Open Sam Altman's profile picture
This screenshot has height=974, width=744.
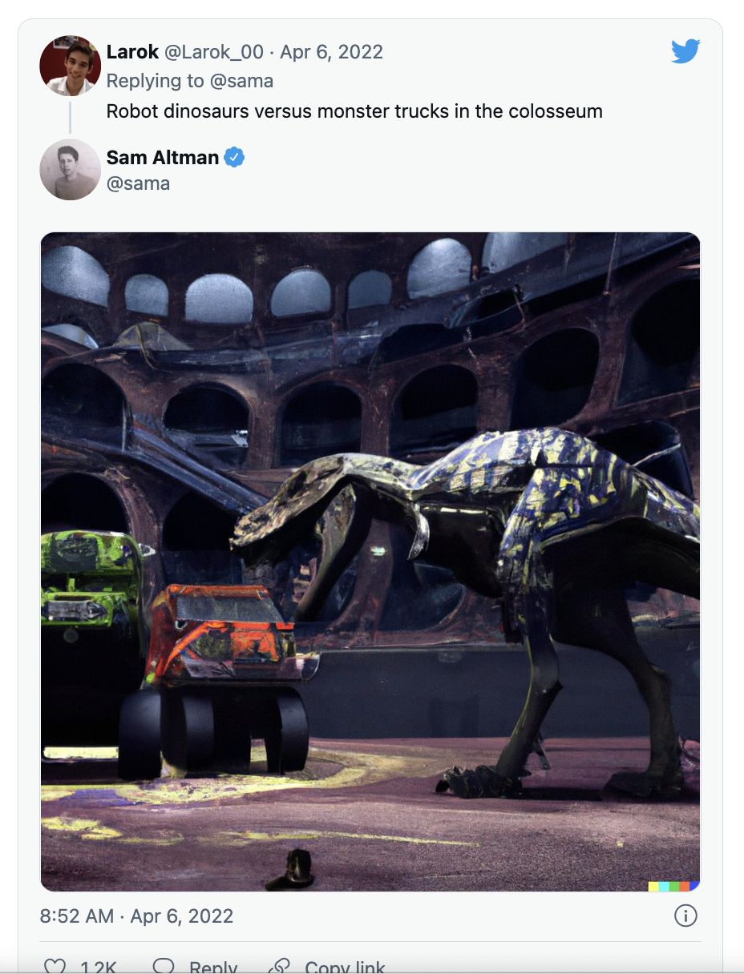click(x=70, y=170)
